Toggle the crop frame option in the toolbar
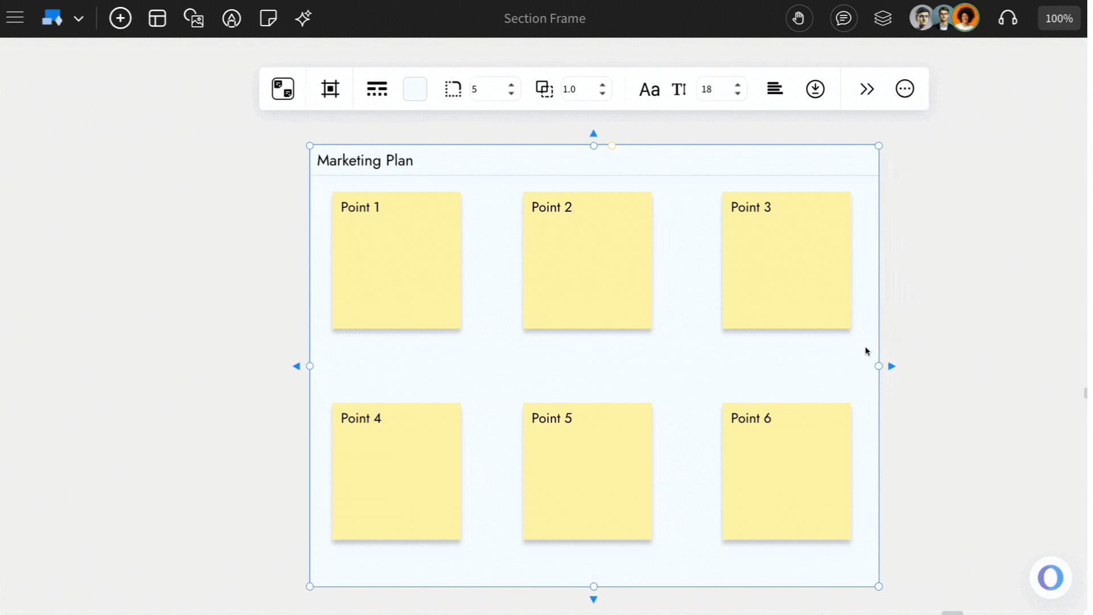 click(x=330, y=88)
